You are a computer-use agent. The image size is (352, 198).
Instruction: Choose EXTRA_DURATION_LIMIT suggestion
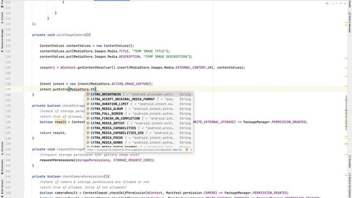(x=139, y=104)
